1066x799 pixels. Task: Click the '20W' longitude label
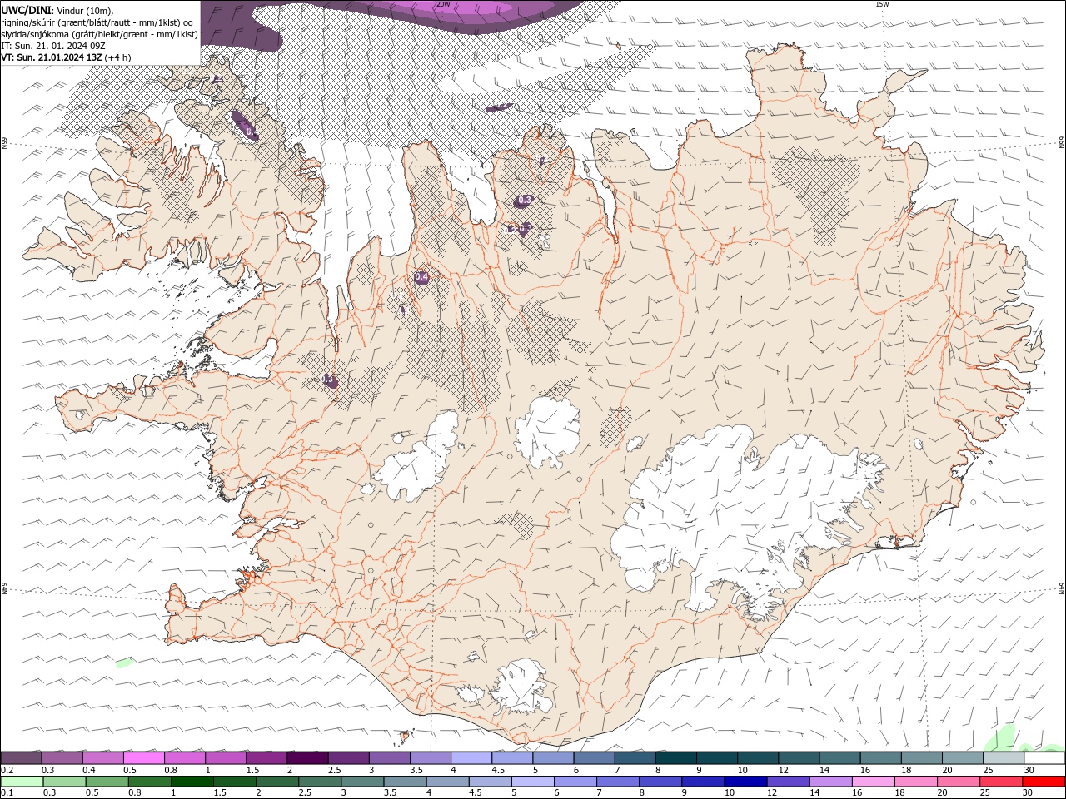(443, 4)
